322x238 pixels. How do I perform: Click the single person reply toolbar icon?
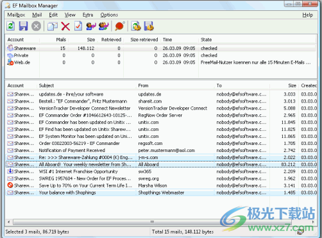point(91,26)
